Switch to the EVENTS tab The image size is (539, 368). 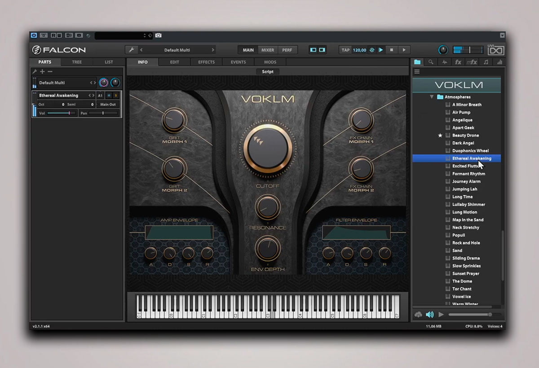[238, 62]
